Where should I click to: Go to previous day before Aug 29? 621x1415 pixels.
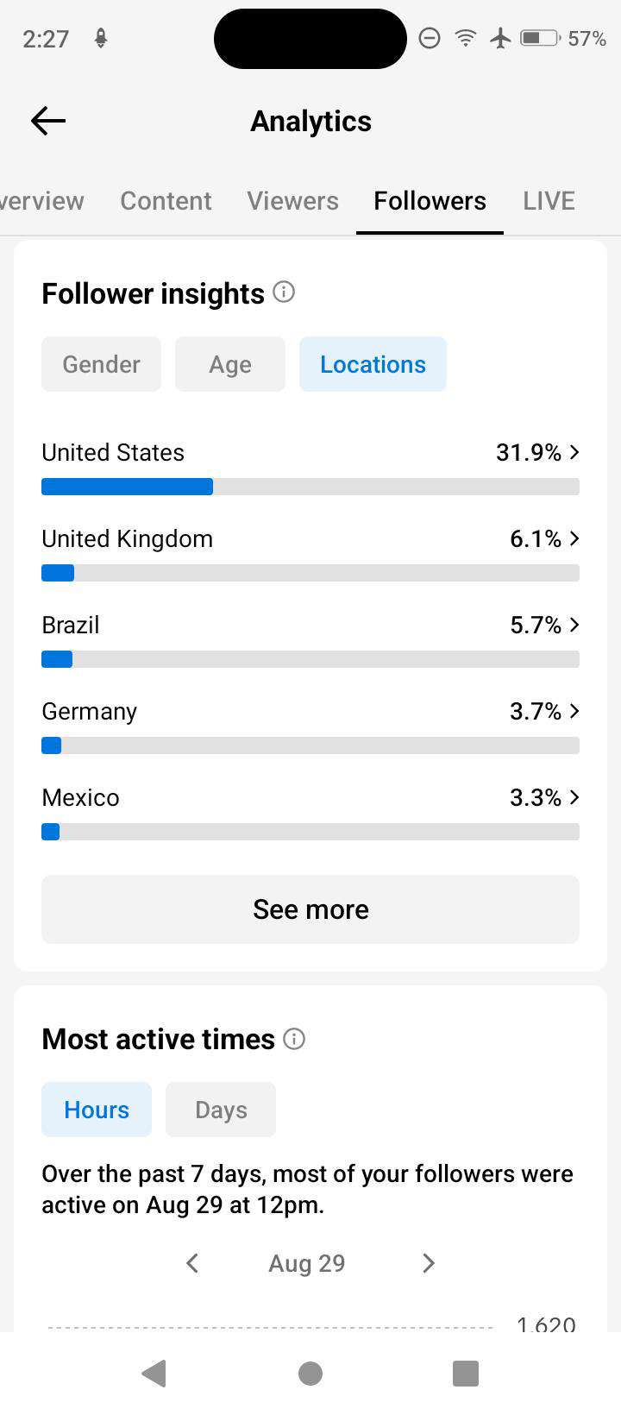point(192,1263)
